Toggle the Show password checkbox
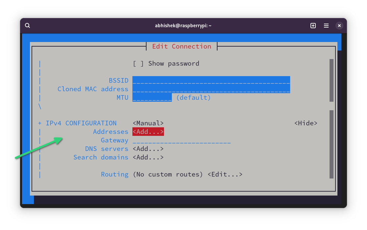Viewport: 367px width, 230px height. (x=138, y=64)
